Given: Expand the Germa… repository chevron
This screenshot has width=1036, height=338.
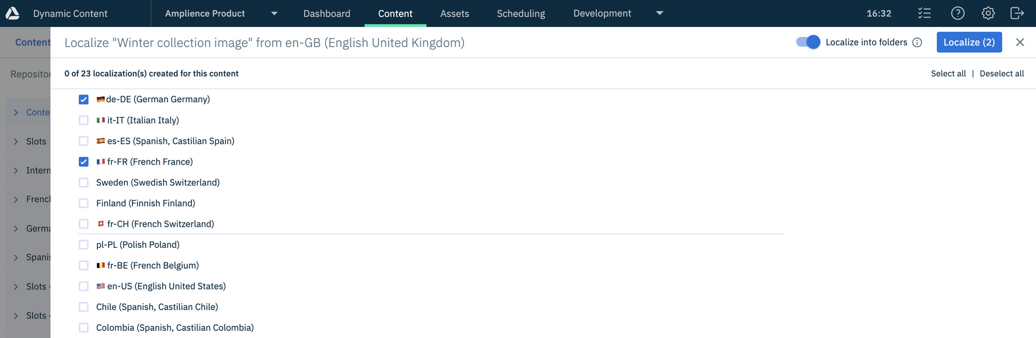Looking at the screenshot, I should [16, 228].
